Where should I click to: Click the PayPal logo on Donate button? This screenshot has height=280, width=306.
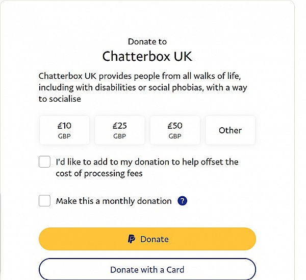(132, 239)
